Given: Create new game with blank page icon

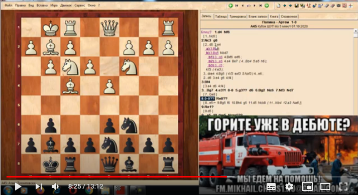Looking at the screenshot, I should [x=279, y=5].
